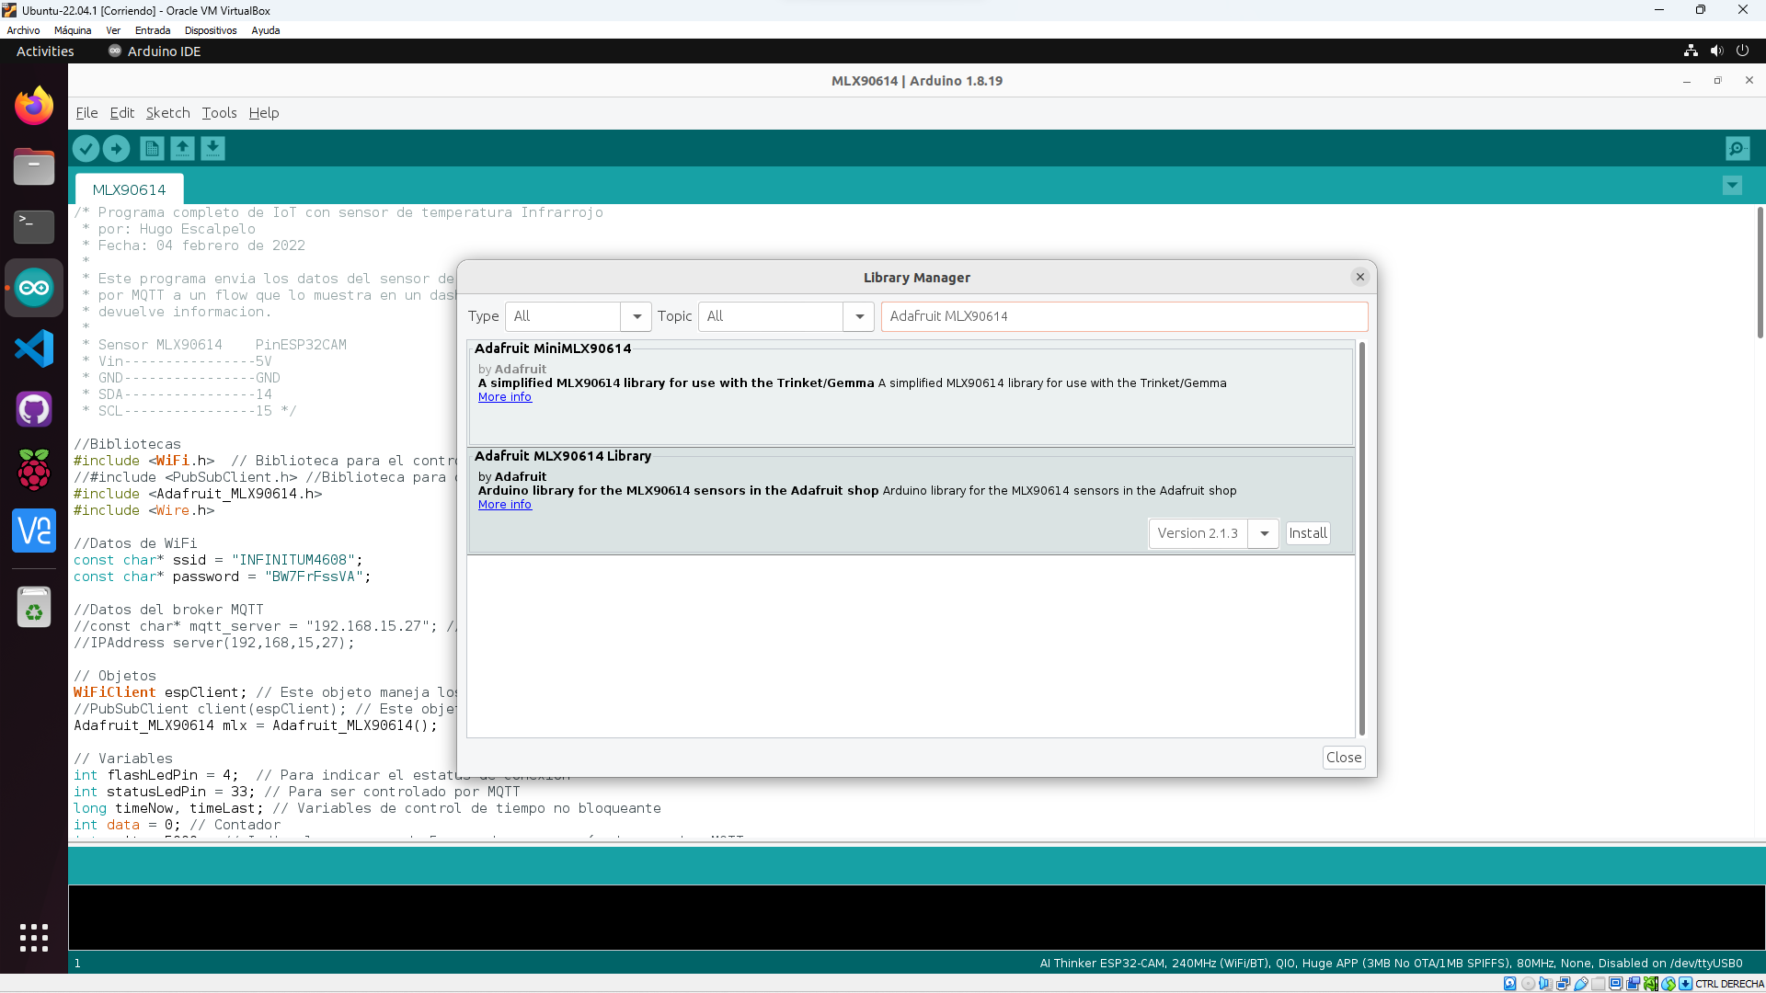Open the tab options arrow dropdown
Image resolution: width=1766 pixels, height=993 pixels.
click(1732, 186)
